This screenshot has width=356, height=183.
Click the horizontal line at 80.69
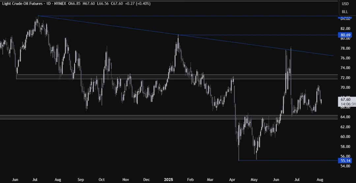pyautogui.click(x=264, y=35)
